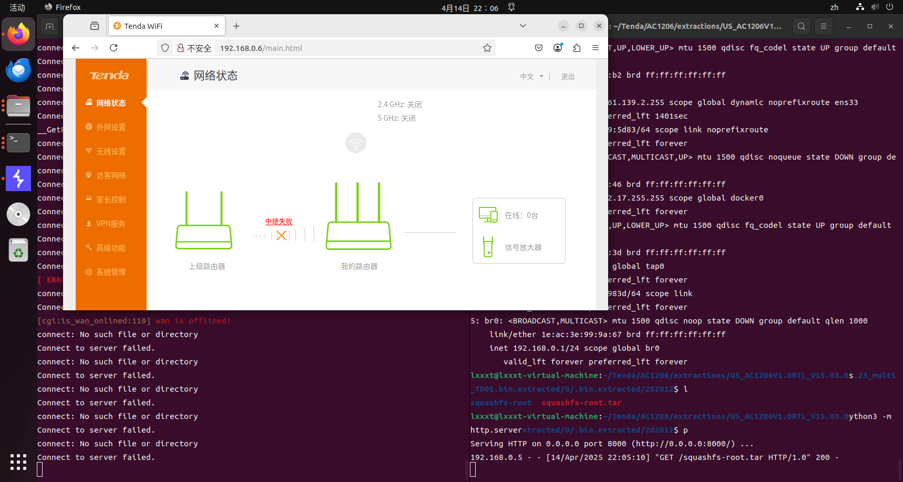
Task: Reload the page in Firefox
Action: [114, 48]
